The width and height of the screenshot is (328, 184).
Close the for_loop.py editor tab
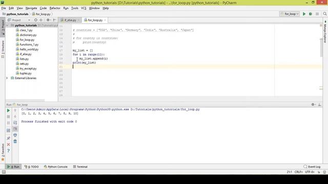pos(105,20)
